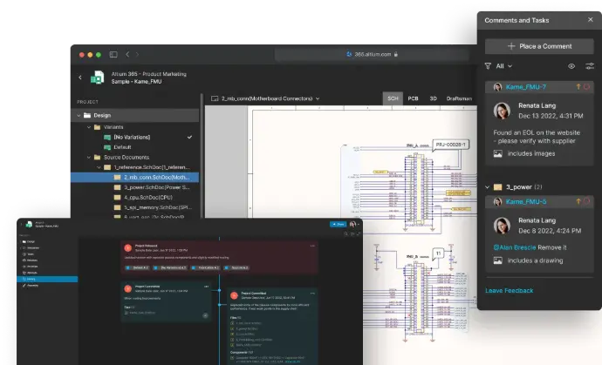Viewport: 602px width, 365px height.
Task: Click image icon beside 'includes images'
Action: coord(497,153)
